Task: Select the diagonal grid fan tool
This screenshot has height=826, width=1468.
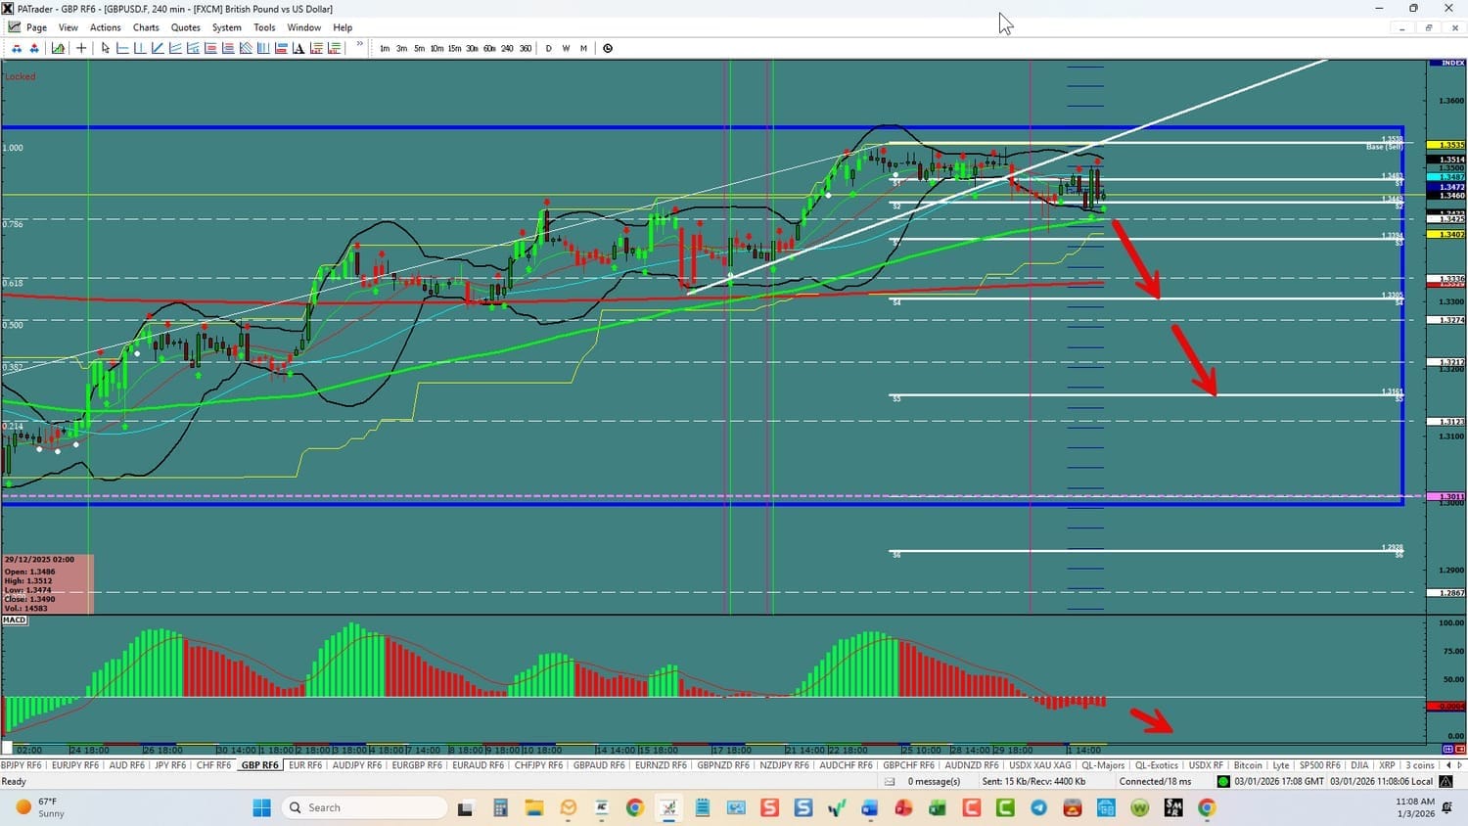Action: point(246,48)
